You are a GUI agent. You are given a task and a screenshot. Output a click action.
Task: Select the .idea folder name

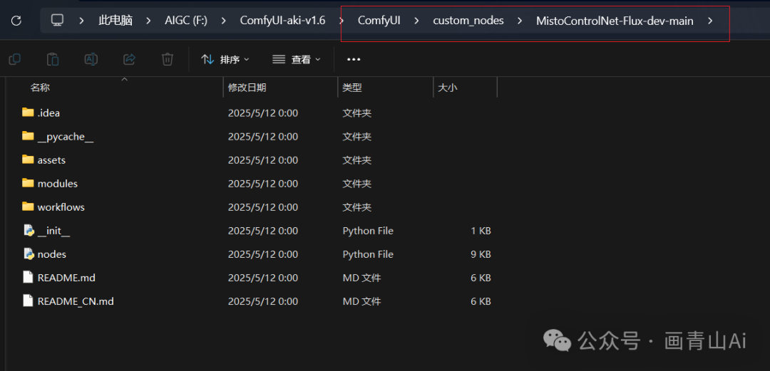(48, 113)
